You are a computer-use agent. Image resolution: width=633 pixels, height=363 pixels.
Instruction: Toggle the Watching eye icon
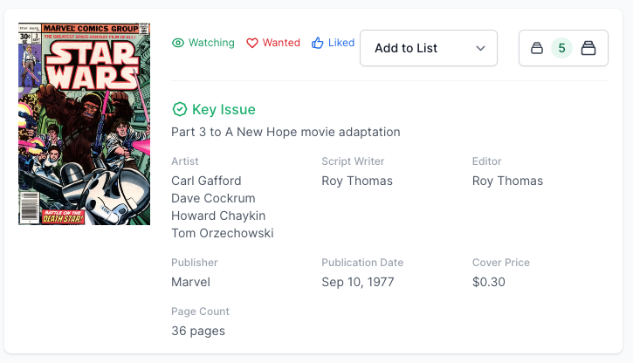click(x=178, y=43)
